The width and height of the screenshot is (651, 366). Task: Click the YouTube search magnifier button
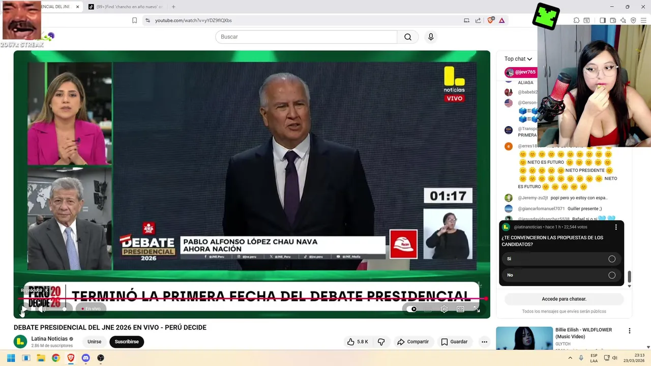click(x=408, y=37)
